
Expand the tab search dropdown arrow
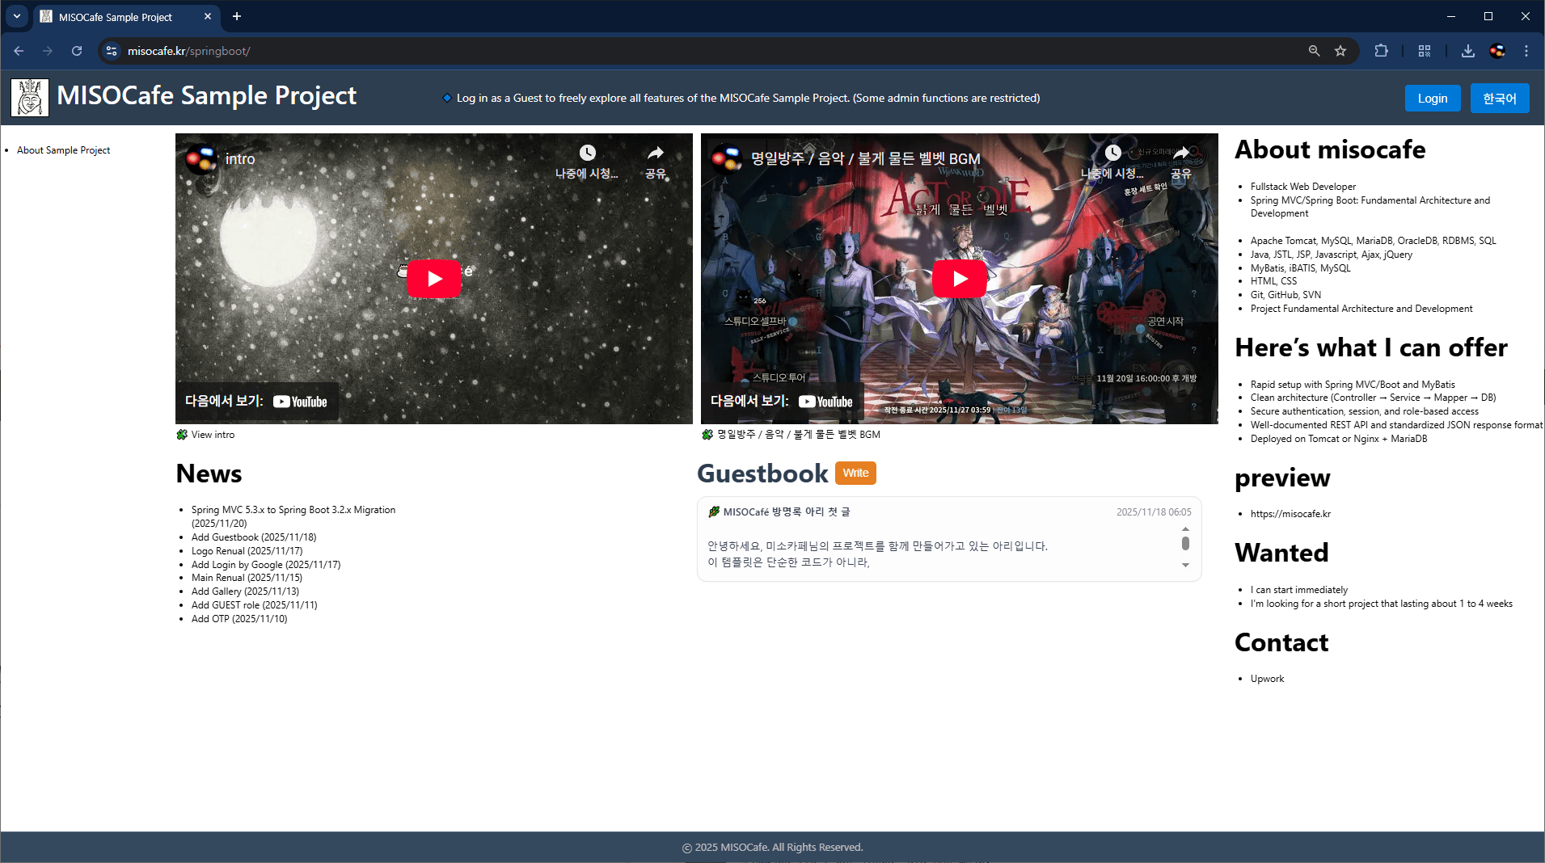click(16, 16)
